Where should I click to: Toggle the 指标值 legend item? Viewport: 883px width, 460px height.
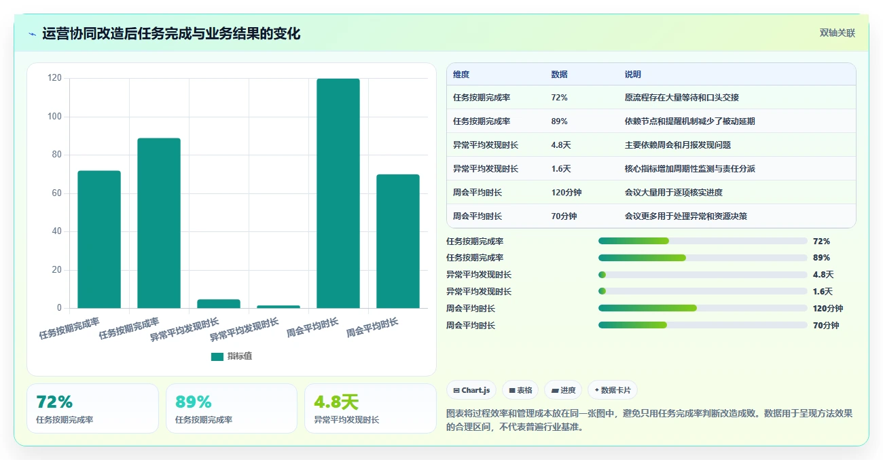point(232,356)
